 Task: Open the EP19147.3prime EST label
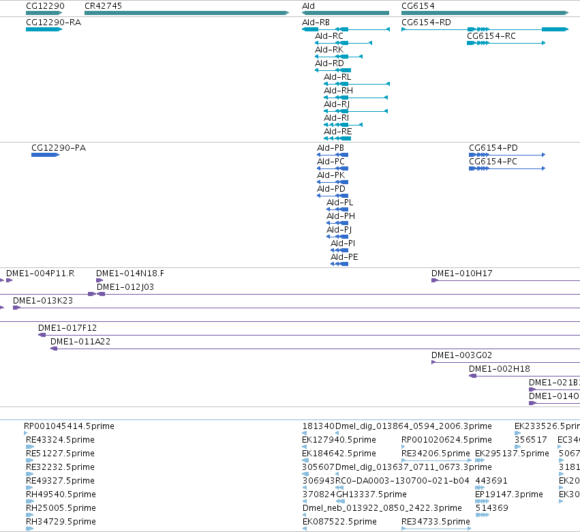(509, 494)
